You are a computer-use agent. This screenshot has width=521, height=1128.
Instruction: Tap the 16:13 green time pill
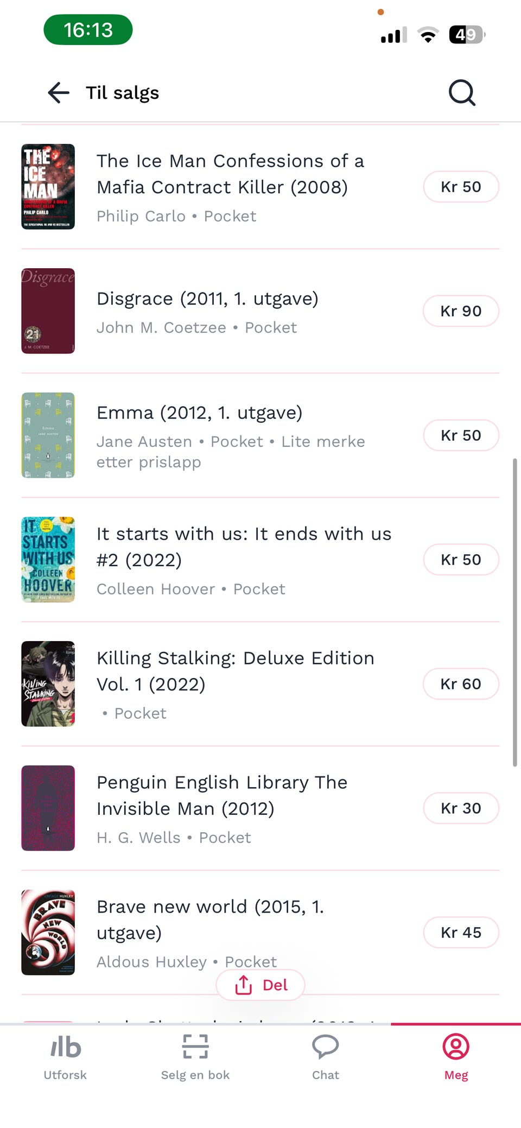coord(88,30)
